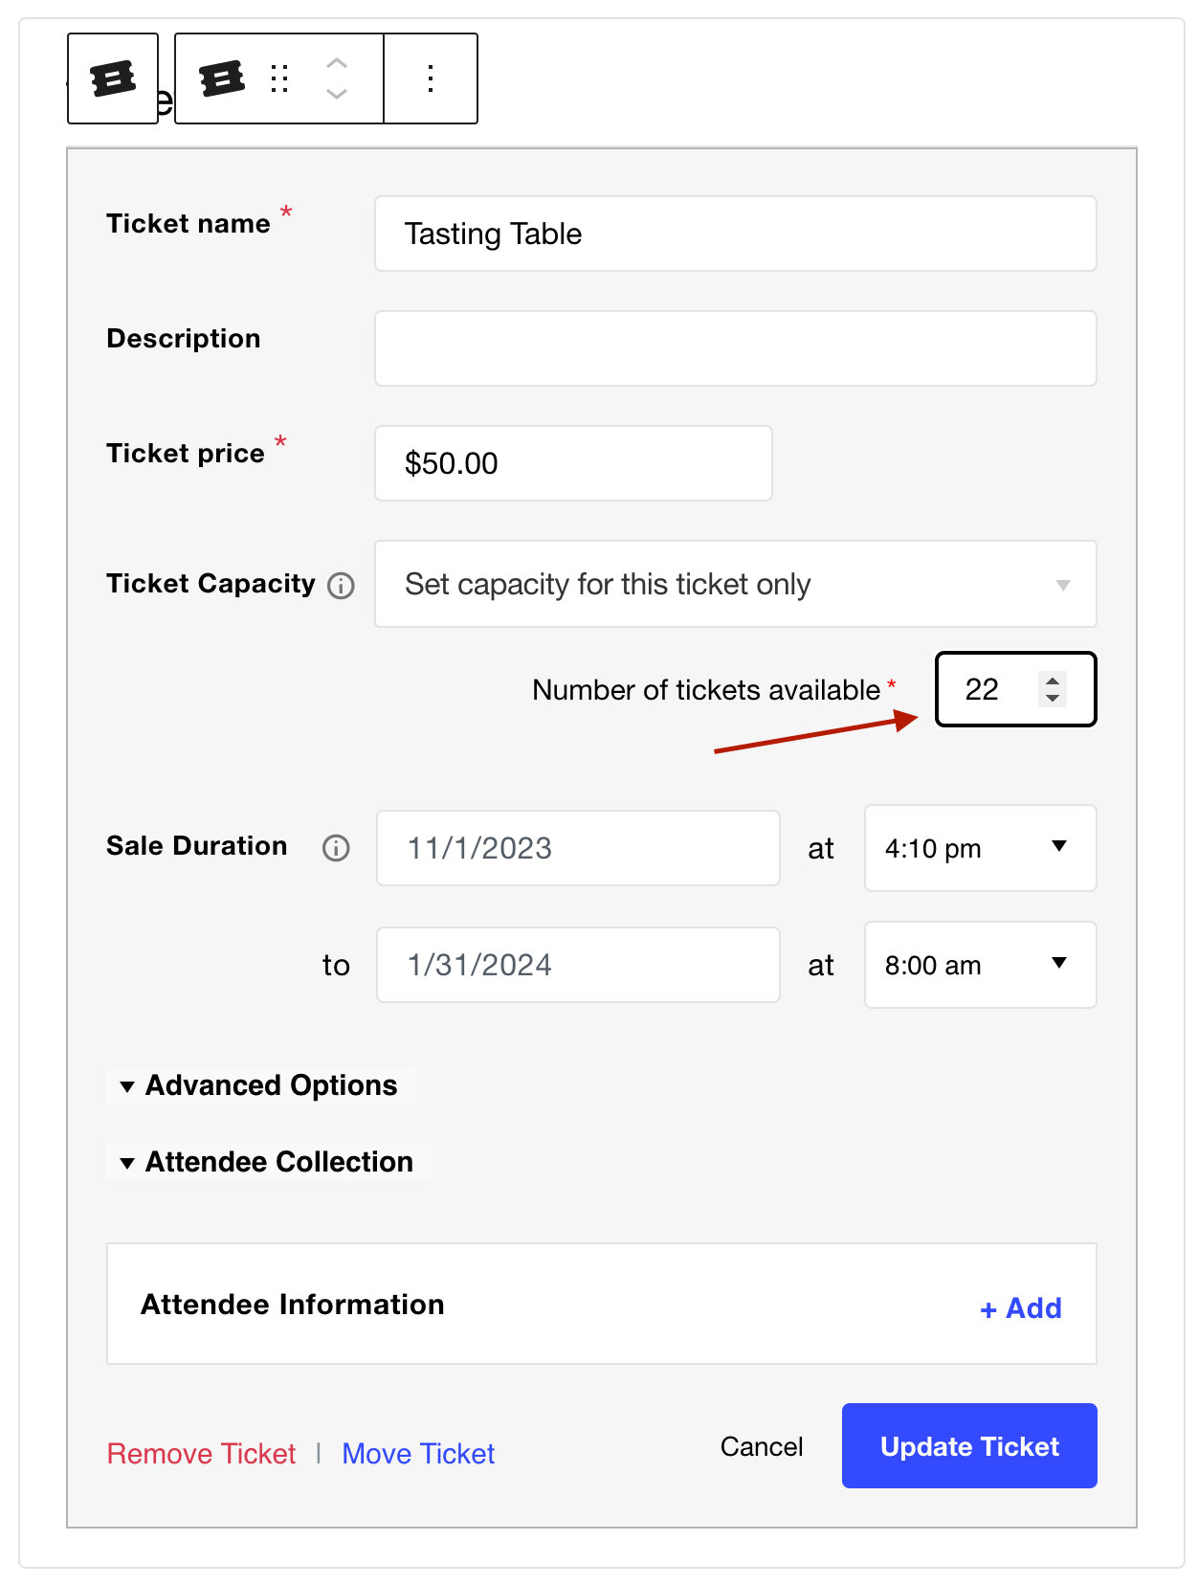
Task: Click the Sale Duration info icon
Action: pos(336,847)
